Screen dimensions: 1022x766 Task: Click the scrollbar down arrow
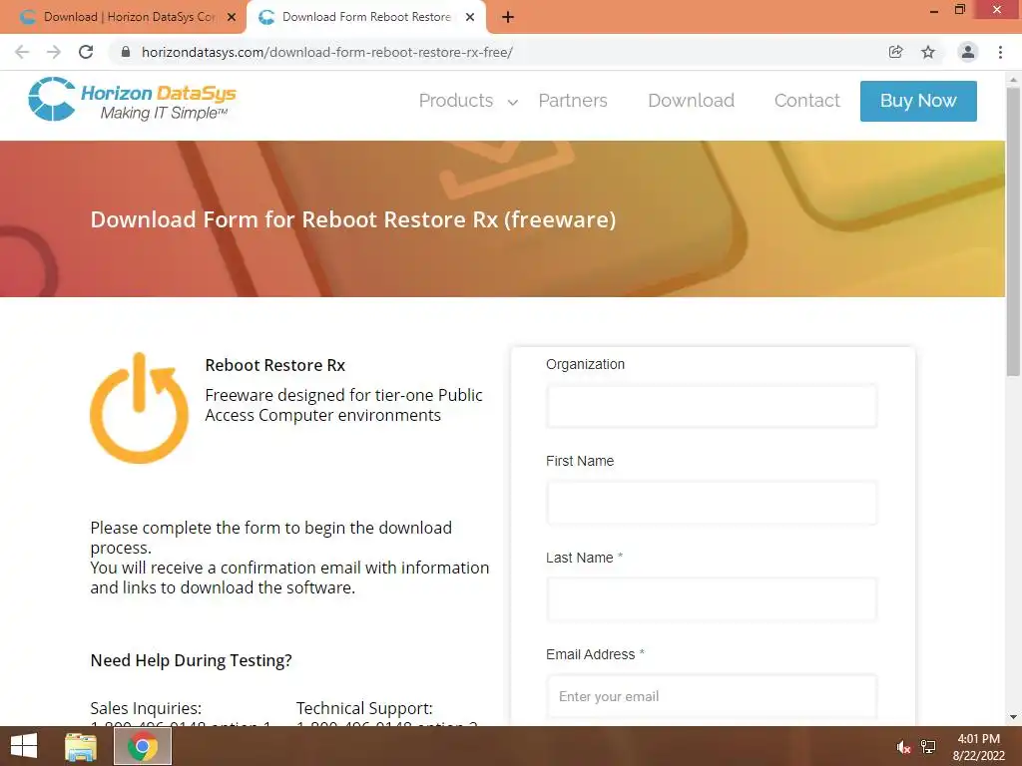pos(1013,717)
